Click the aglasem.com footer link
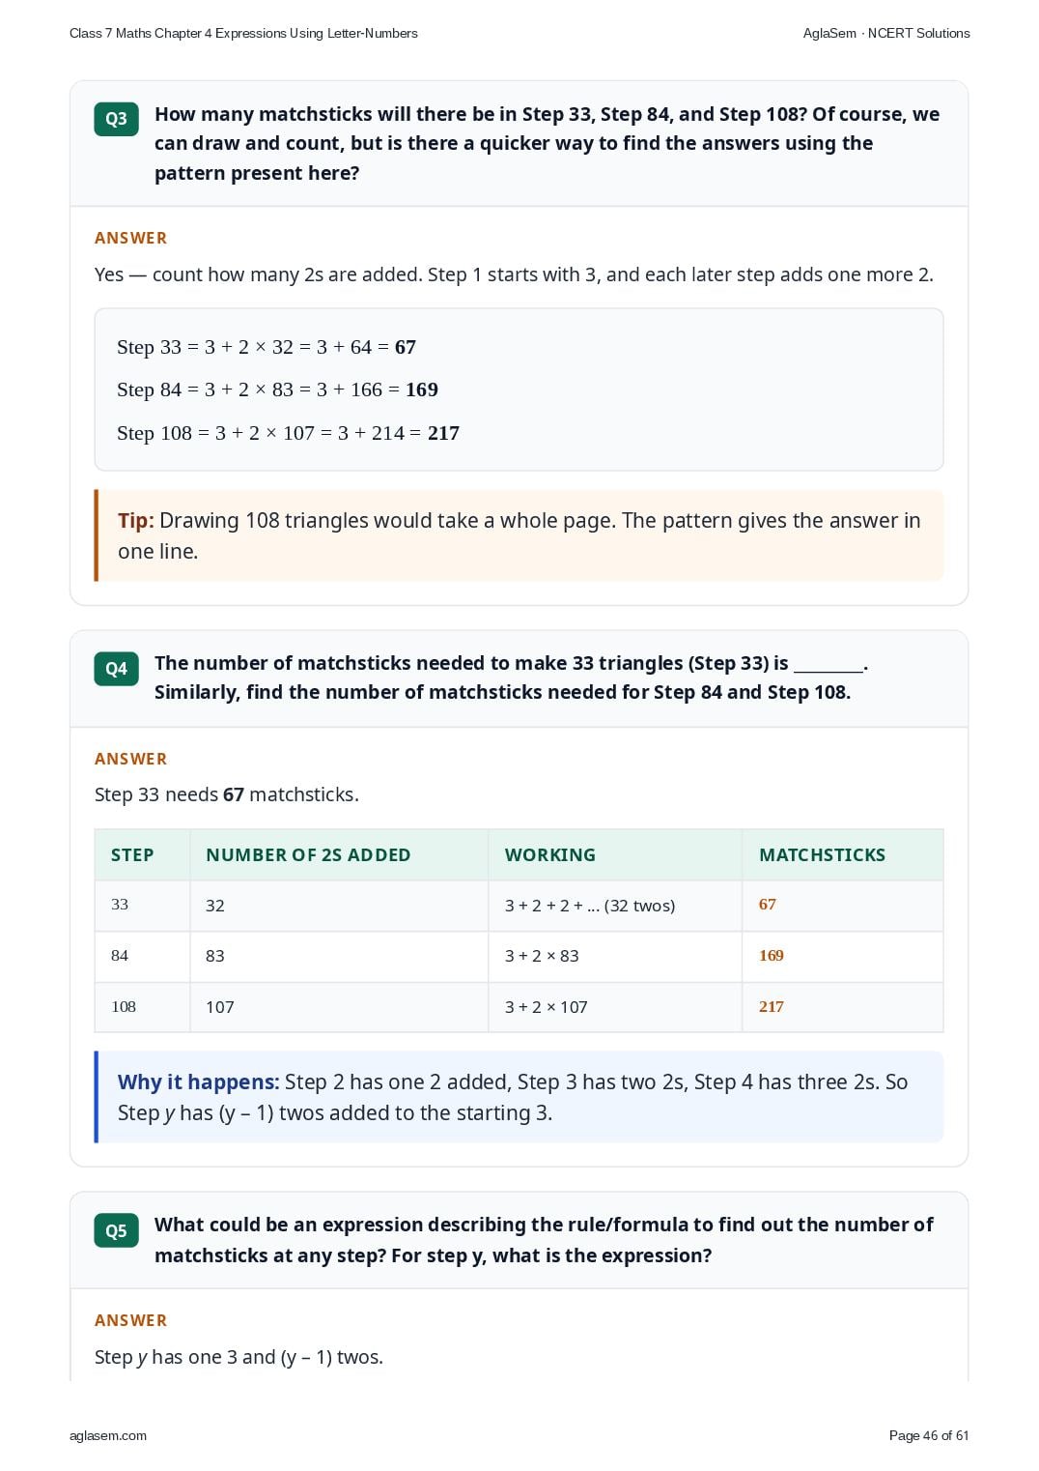This screenshot has height=1471, width=1039. [x=108, y=1435]
